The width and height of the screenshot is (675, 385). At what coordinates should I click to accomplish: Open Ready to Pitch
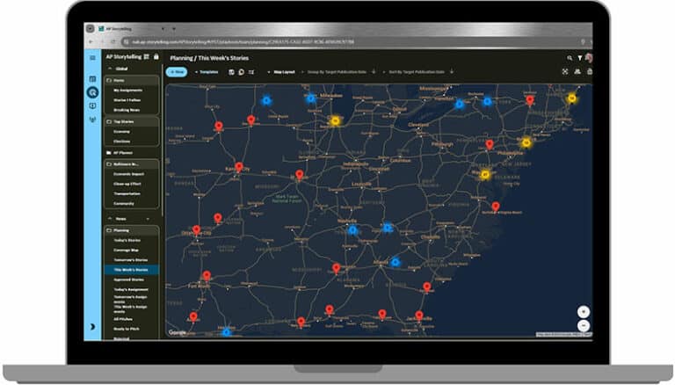[x=127, y=329]
